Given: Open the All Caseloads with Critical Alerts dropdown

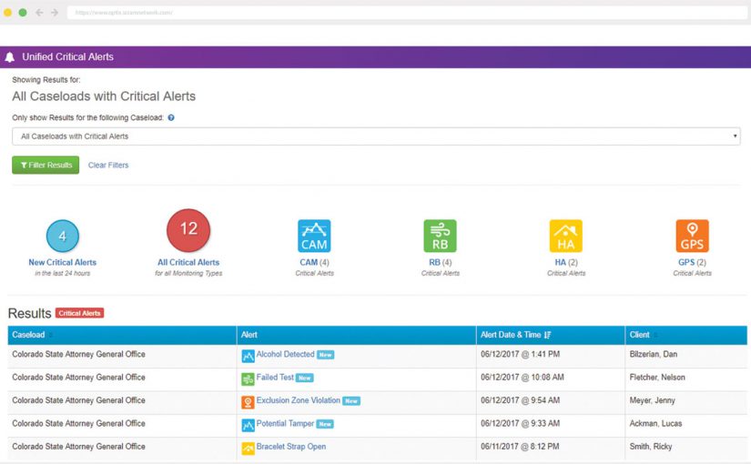Looking at the screenshot, I should 376,136.
